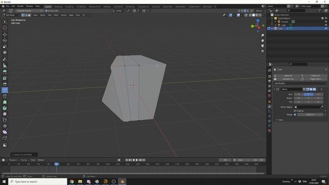Open the Mesh menu in viewport header

pos(56,15)
